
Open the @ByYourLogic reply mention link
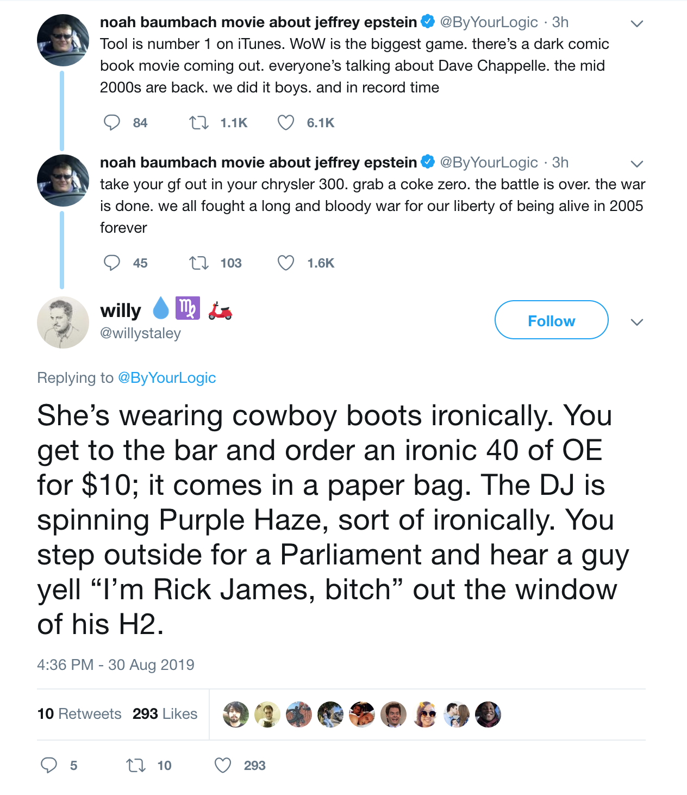click(167, 377)
